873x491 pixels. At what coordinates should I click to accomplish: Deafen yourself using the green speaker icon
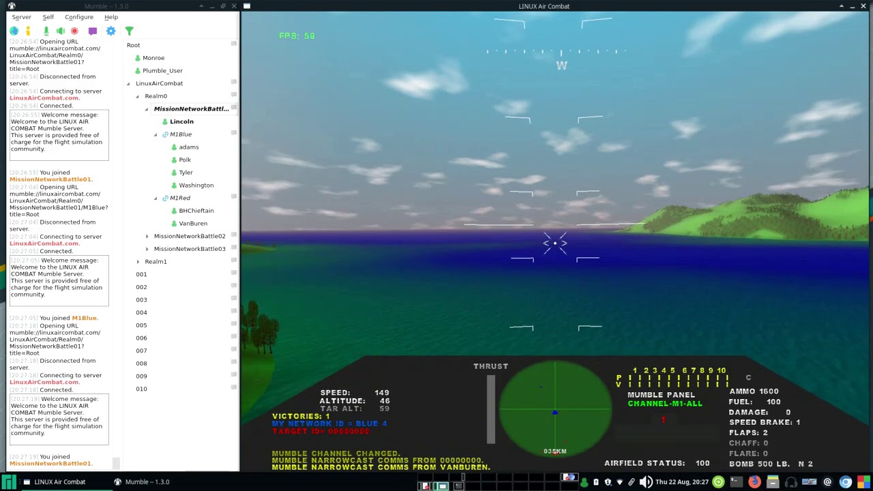(61, 31)
